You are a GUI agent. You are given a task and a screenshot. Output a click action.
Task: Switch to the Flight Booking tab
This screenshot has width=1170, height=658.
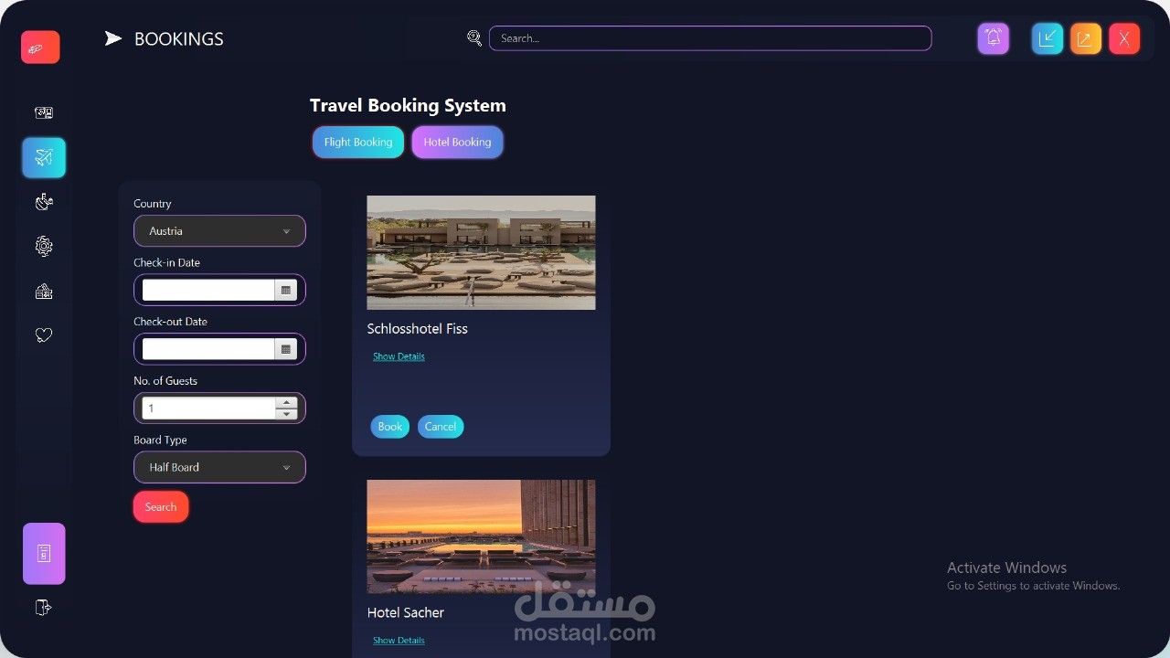[358, 142]
